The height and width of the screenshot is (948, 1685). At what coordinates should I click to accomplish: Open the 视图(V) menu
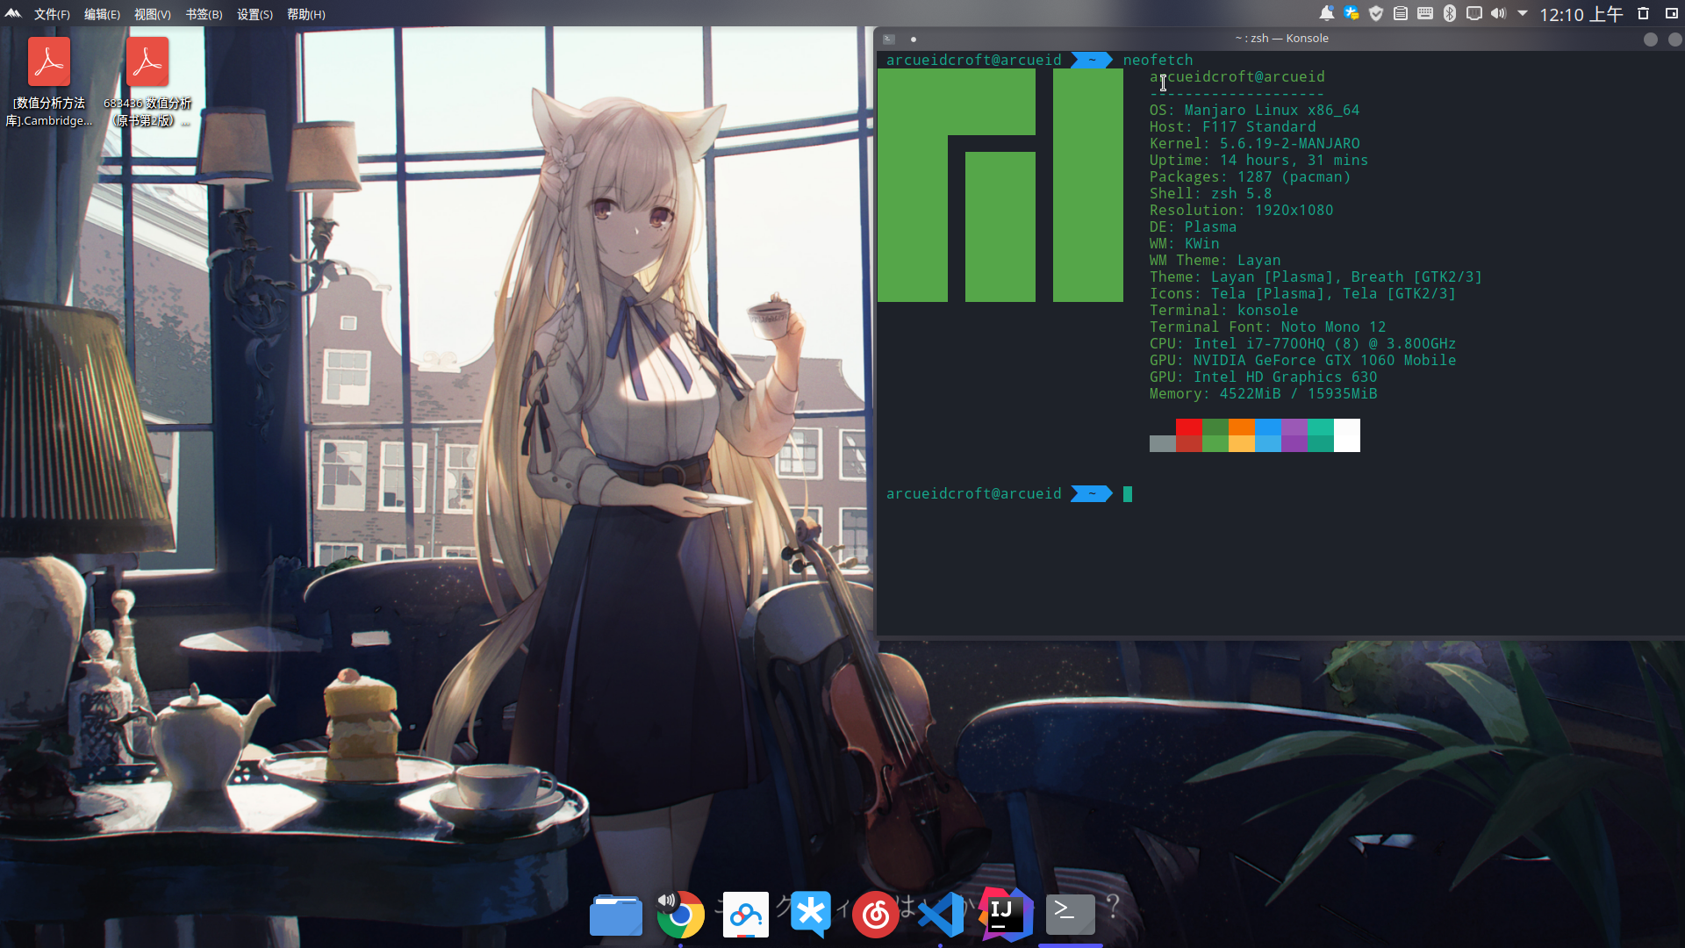pyautogui.click(x=152, y=14)
